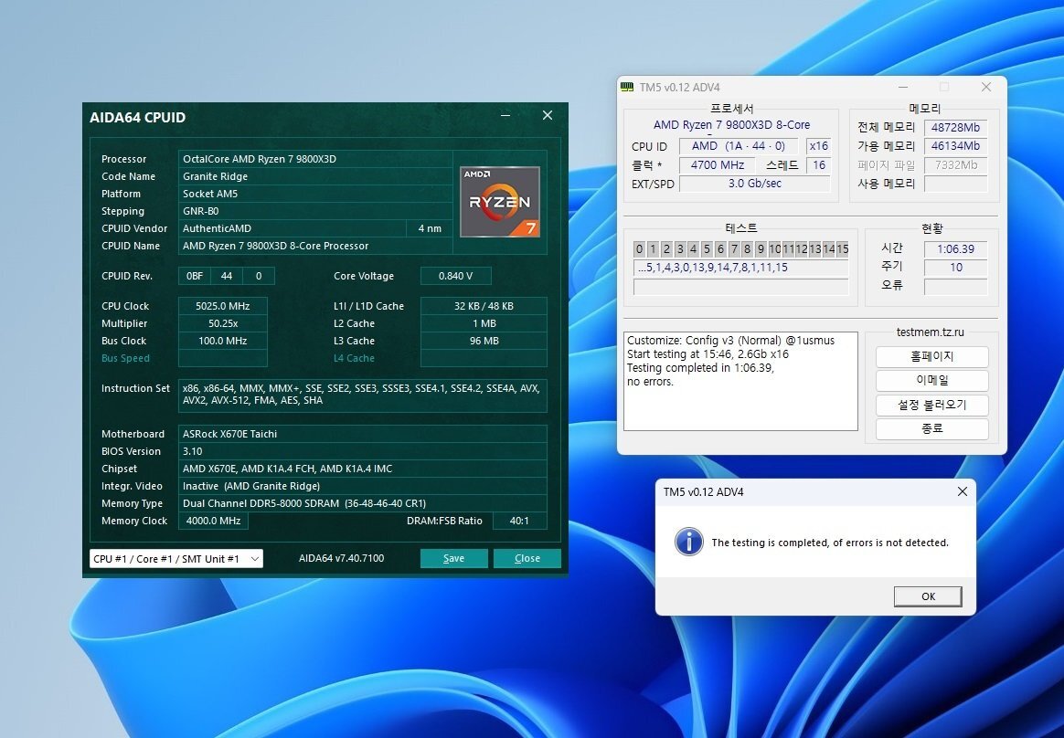
Task: Click the 7332Mb page file value
Action: pos(955,164)
